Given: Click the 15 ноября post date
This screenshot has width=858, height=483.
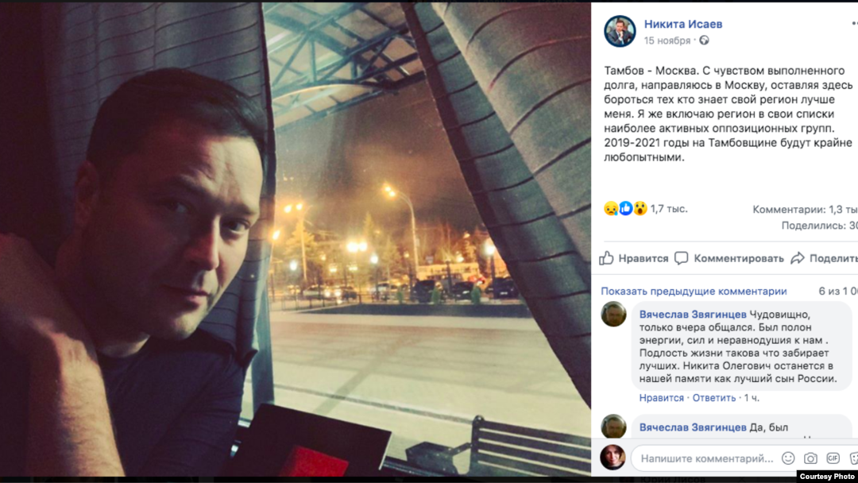Looking at the screenshot, I should point(667,41).
